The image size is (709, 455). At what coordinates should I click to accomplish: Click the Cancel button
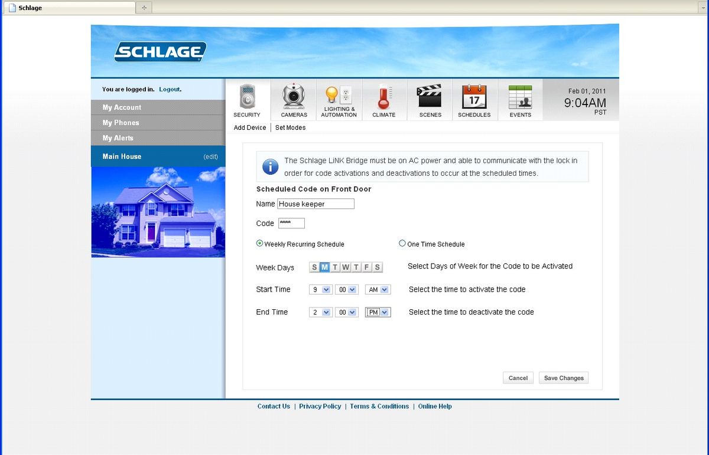[518, 378]
